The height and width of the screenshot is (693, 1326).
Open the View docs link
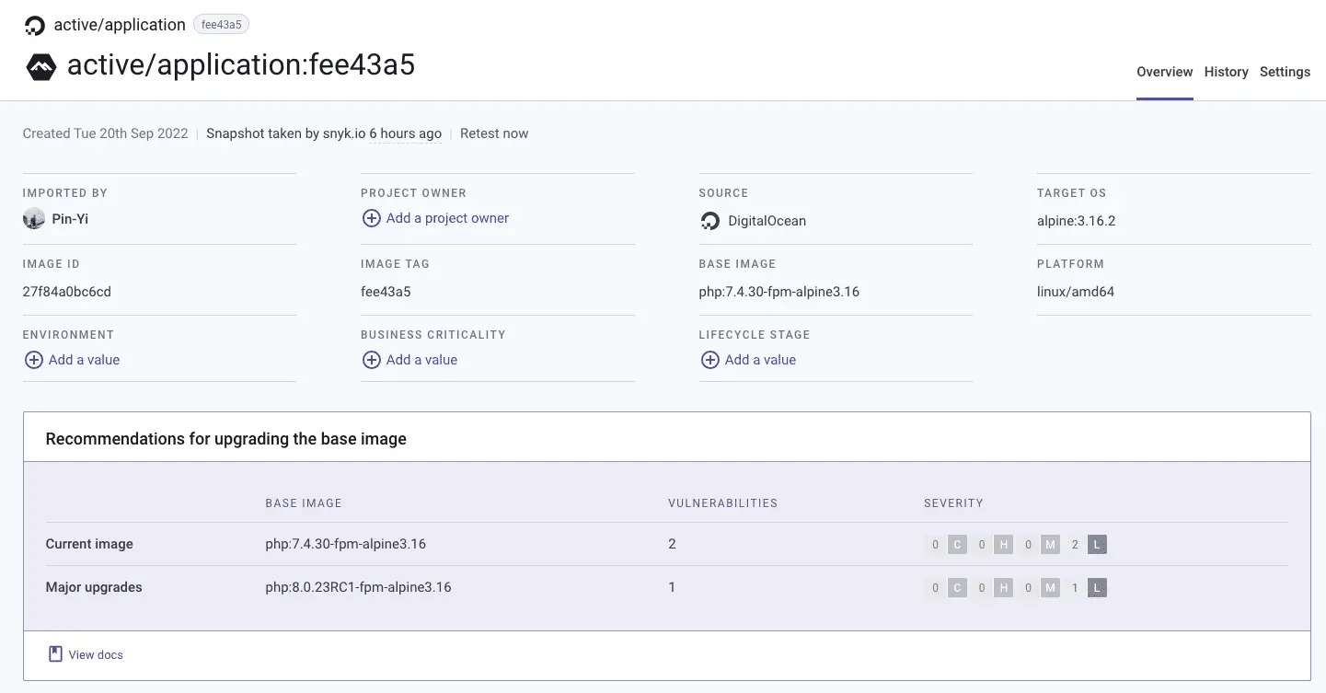tap(96, 654)
